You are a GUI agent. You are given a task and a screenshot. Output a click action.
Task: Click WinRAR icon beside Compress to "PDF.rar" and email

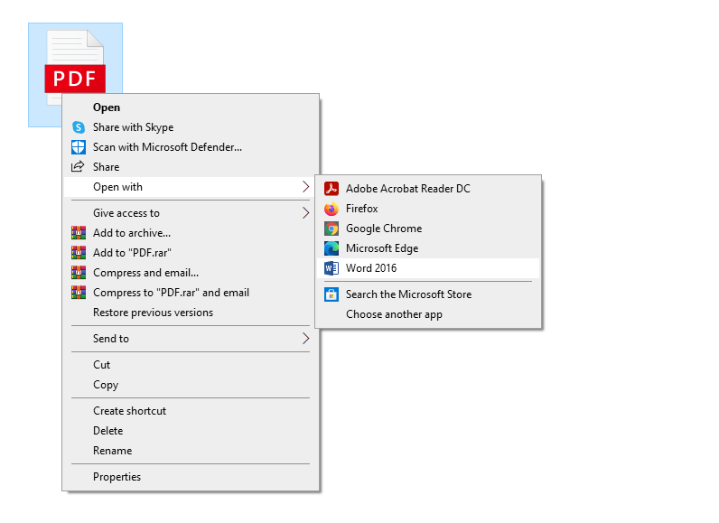coord(79,293)
